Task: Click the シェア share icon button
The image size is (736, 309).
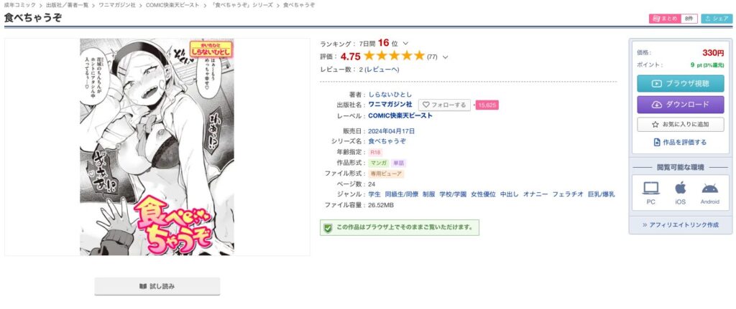Action: [717, 19]
